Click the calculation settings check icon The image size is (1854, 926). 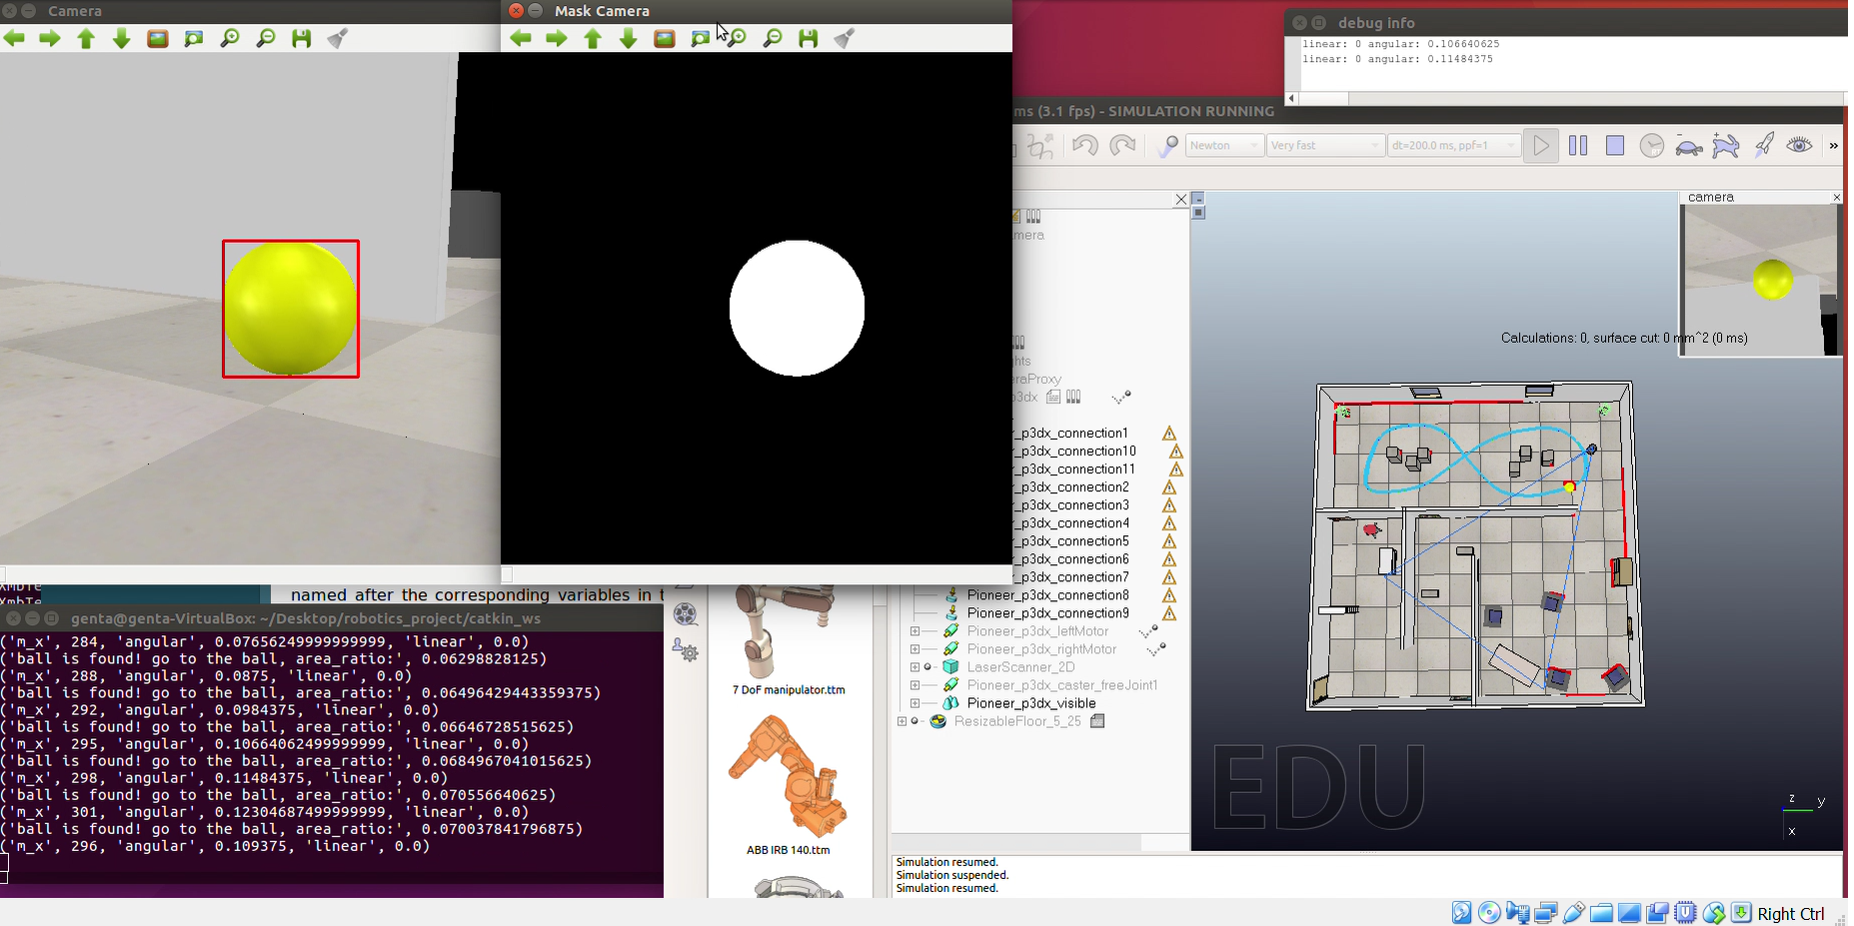[1167, 146]
